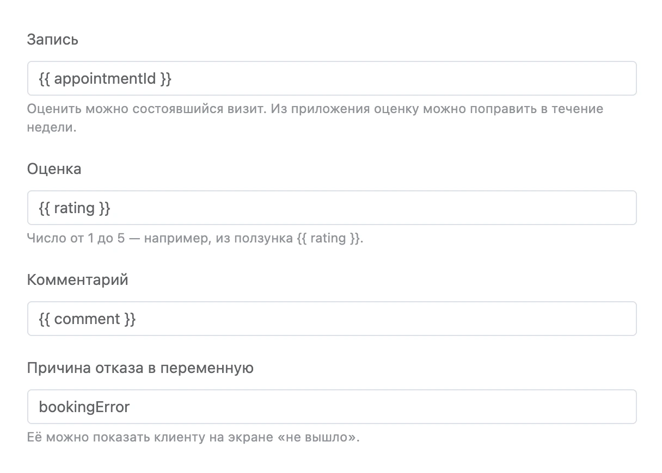Click the Оценка input field
Viewport: 662px width, 473px height.
tap(332, 208)
